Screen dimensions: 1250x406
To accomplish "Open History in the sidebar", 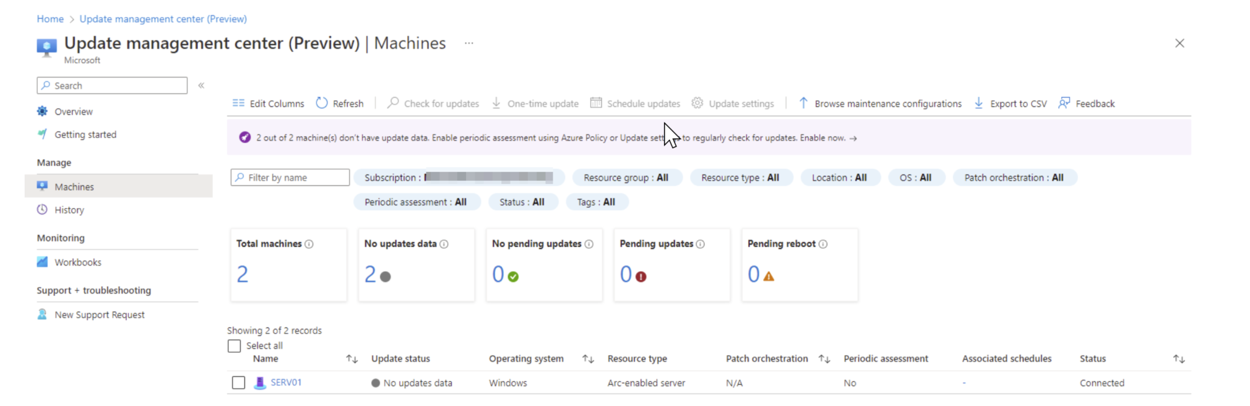I will [x=69, y=210].
